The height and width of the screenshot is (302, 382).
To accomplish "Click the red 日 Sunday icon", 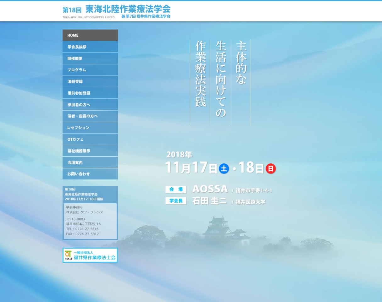I will tap(270, 169).
